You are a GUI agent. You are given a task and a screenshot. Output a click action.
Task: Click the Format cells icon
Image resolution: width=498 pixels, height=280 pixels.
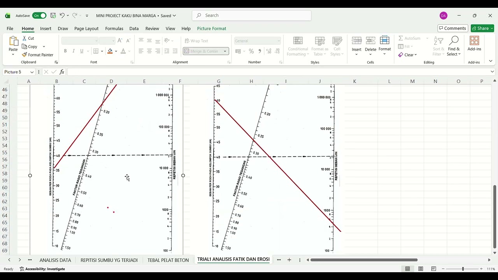[x=385, y=40]
